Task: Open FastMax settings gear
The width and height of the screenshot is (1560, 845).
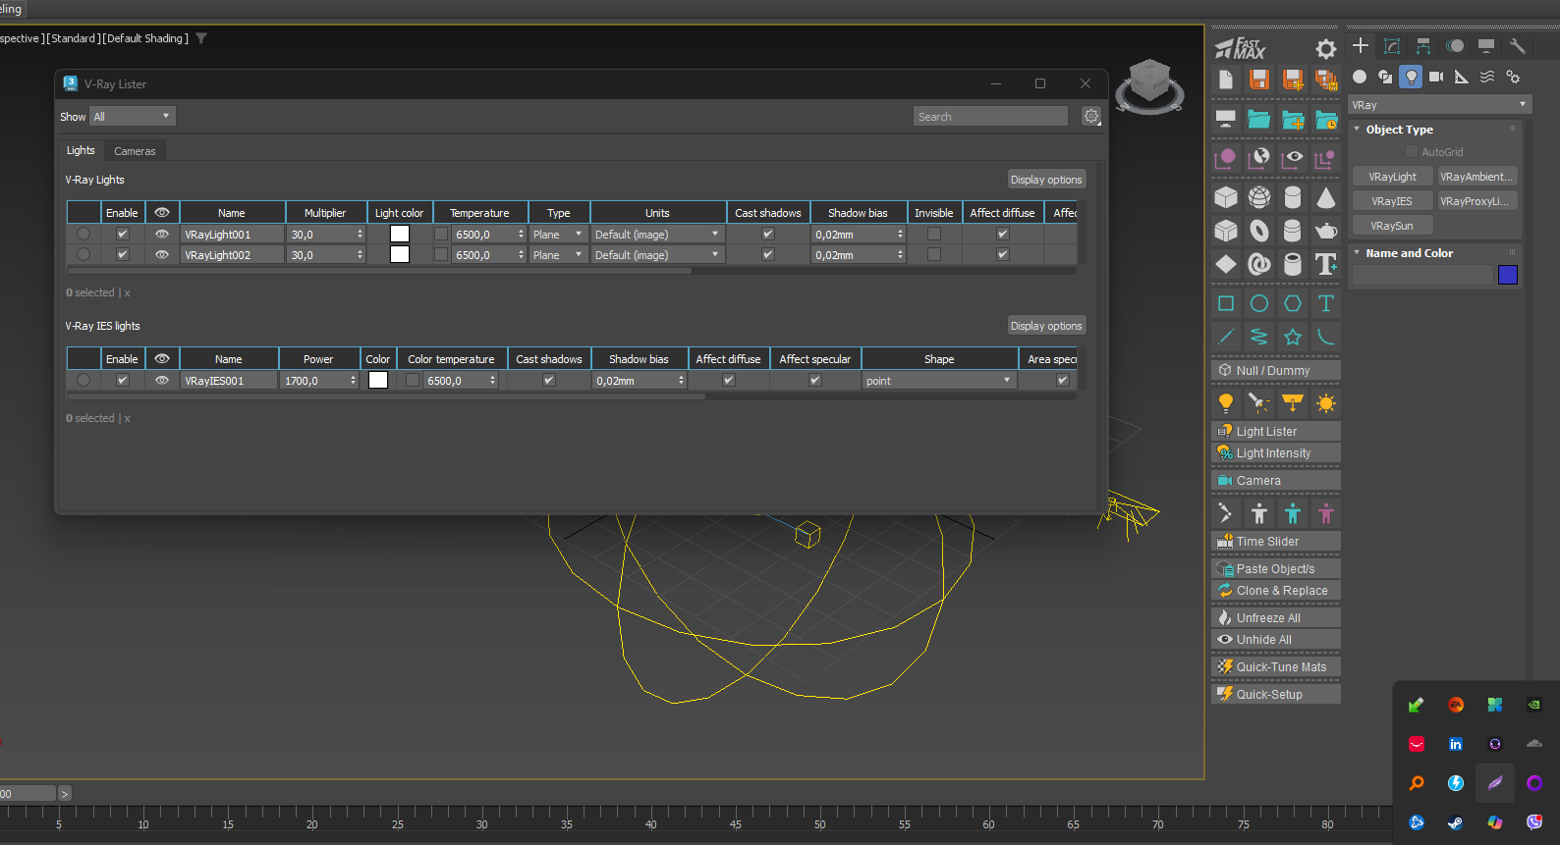Action: 1326,49
